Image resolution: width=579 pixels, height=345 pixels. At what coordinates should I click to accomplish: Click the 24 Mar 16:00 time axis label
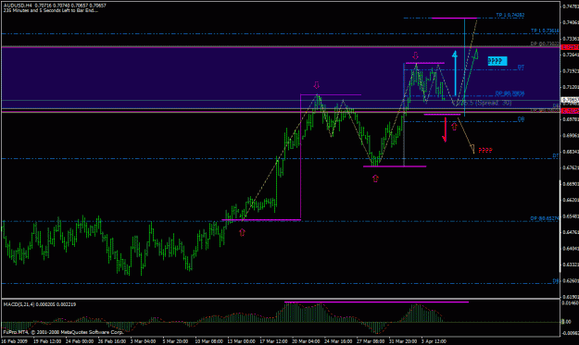[x=338, y=341]
